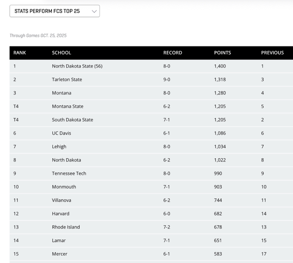Image resolution: width=293 pixels, height=263 pixels.
Task: Click Tennessee Tech school name
Action: (69, 174)
